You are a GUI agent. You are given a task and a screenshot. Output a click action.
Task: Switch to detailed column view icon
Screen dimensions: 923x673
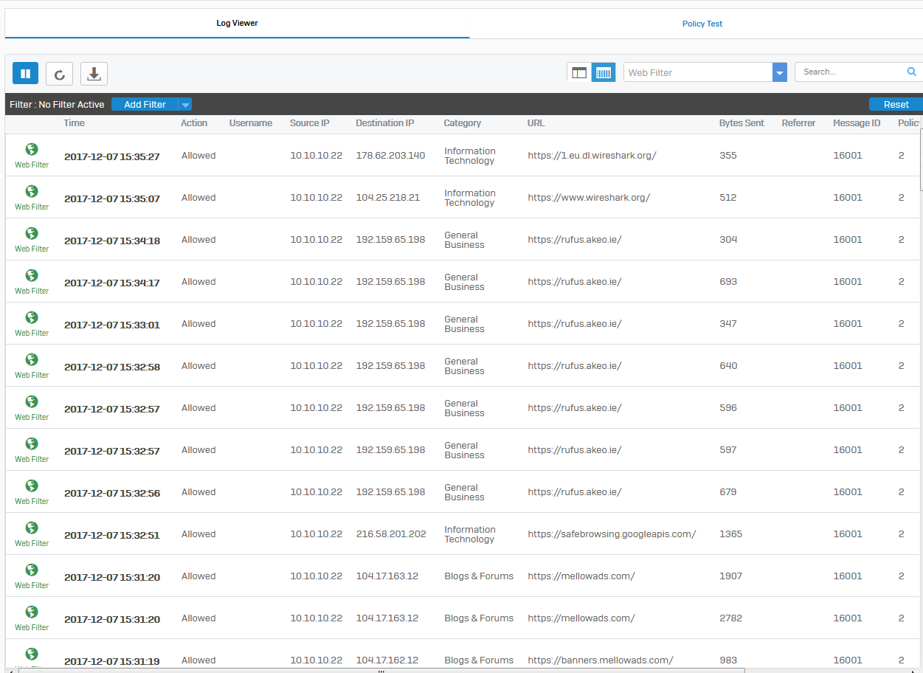[x=604, y=72]
